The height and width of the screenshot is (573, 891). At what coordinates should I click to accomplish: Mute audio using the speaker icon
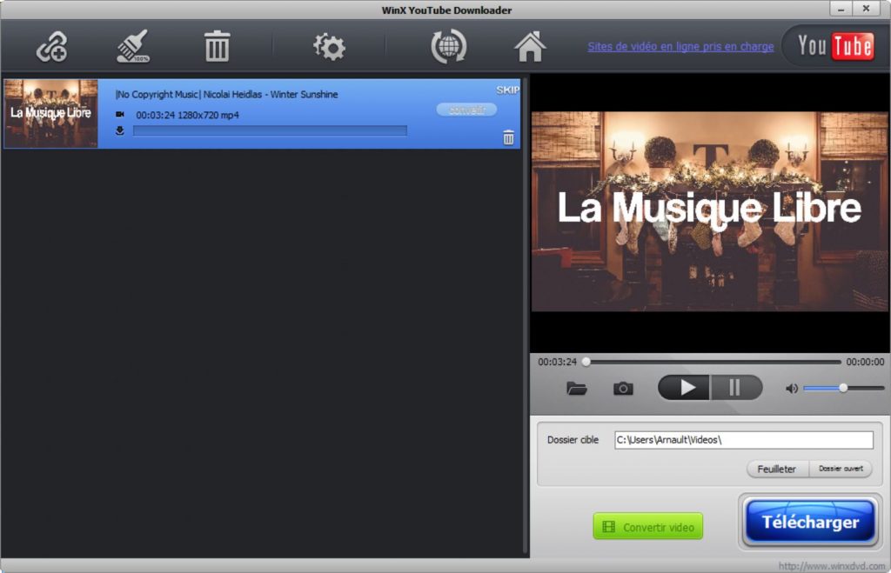tap(791, 388)
